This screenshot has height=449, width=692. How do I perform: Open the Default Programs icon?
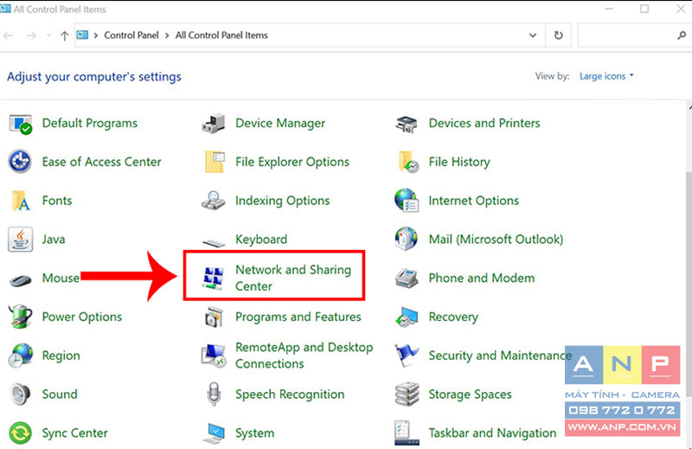(x=20, y=124)
